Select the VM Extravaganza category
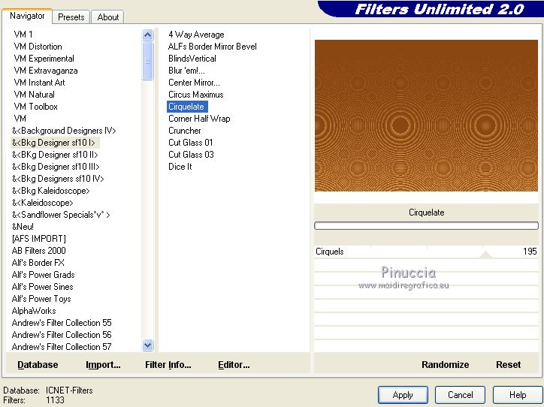The height and width of the screenshot is (407, 544). tap(45, 71)
